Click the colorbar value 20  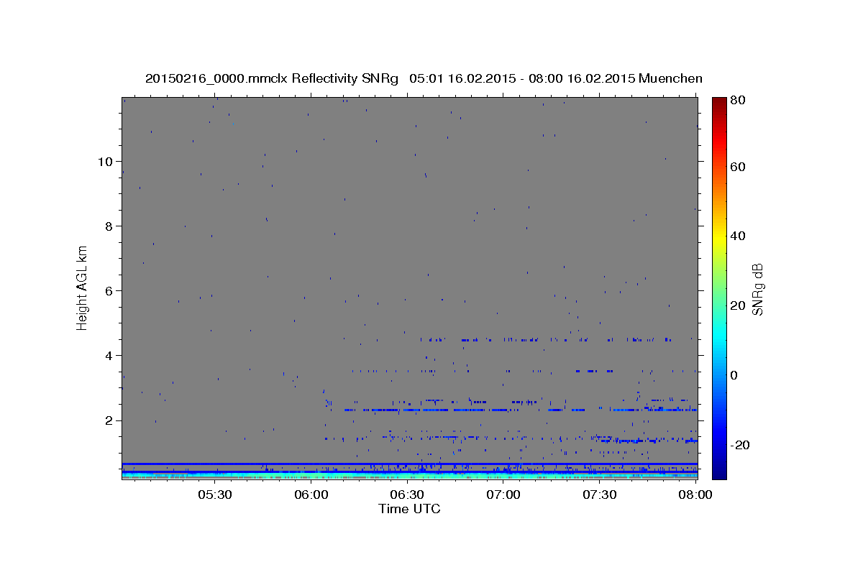click(x=737, y=305)
